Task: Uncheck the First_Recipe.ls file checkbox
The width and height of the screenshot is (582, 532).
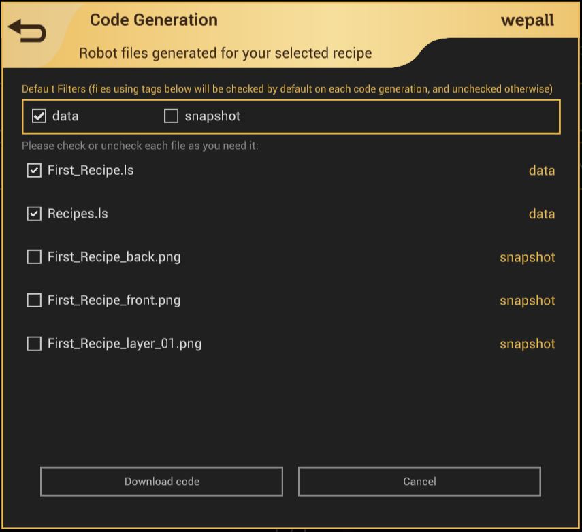Action: (x=34, y=171)
